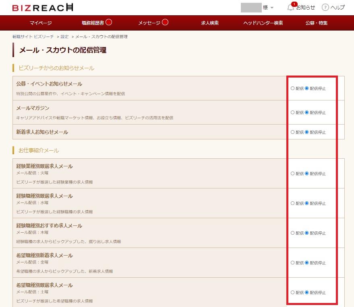Expand the user account dropdown arrow
Screen dimensions: 354x307
[x=272, y=8]
